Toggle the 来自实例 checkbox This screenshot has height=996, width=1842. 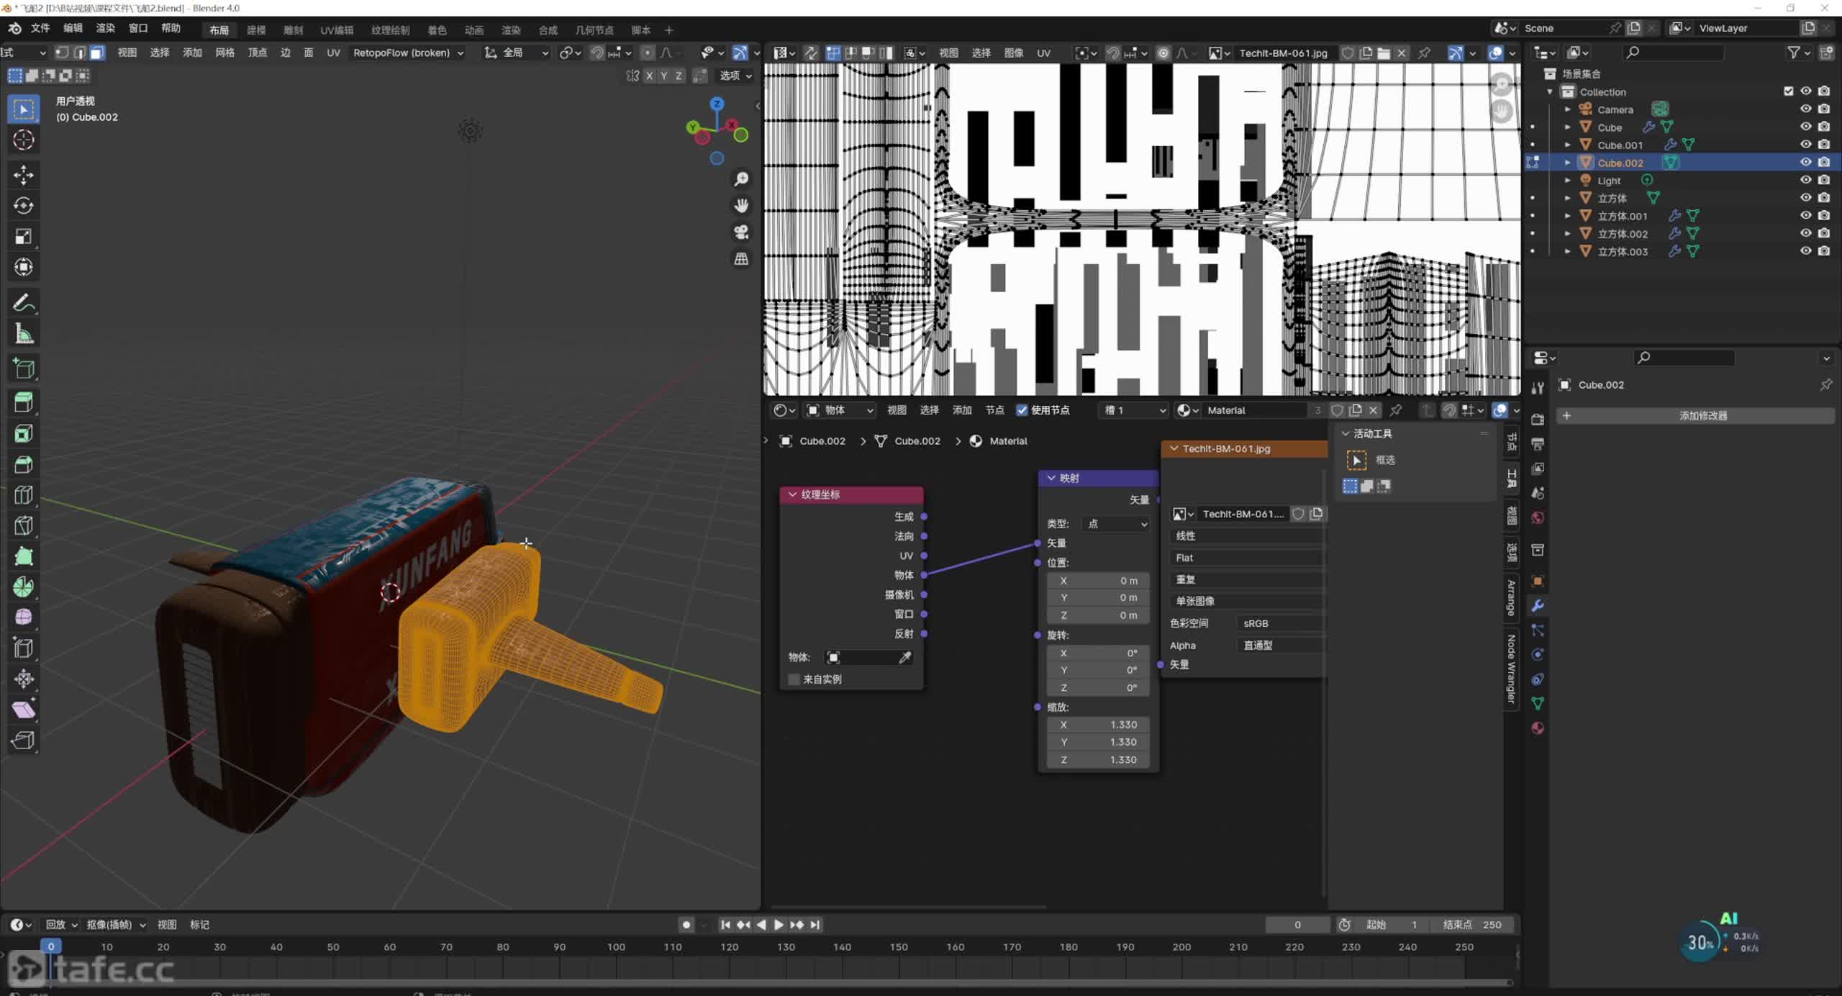(794, 679)
